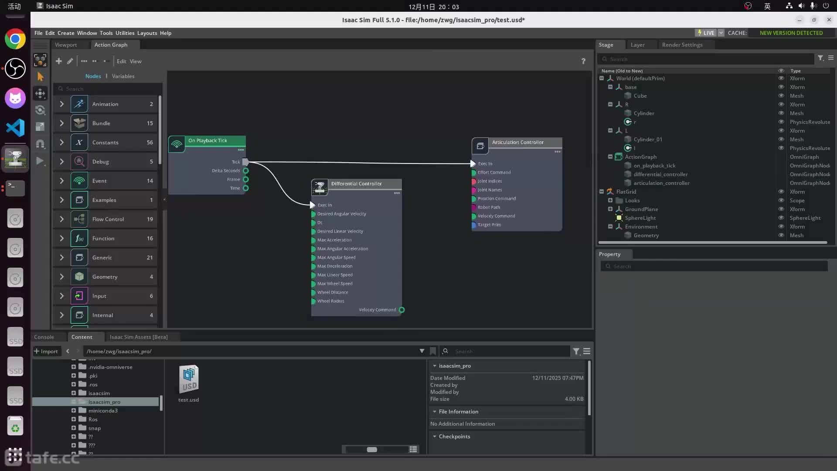Select the move gizmo tool icon
Screen dimensions: 837x471
tap(40, 93)
